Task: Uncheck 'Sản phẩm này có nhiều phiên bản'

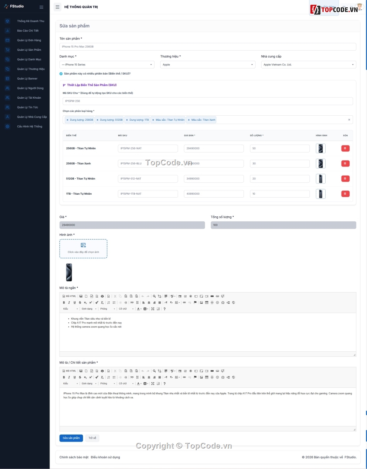Action: click(x=61, y=74)
